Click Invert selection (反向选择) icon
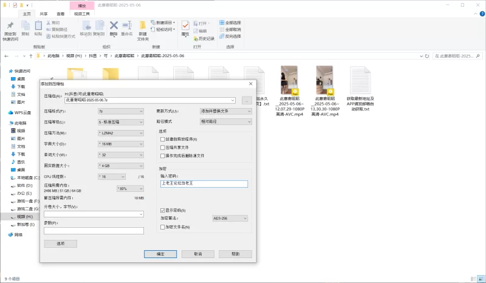The height and width of the screenshot is (283, 486). [222, 36]
